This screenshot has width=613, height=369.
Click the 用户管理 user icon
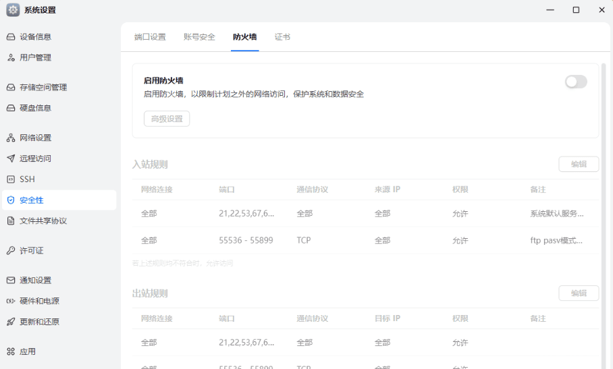11,58
